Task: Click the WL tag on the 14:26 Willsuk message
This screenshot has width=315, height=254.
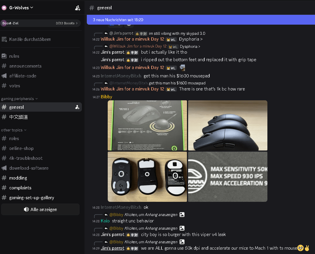Action: (x=171, y=89)
